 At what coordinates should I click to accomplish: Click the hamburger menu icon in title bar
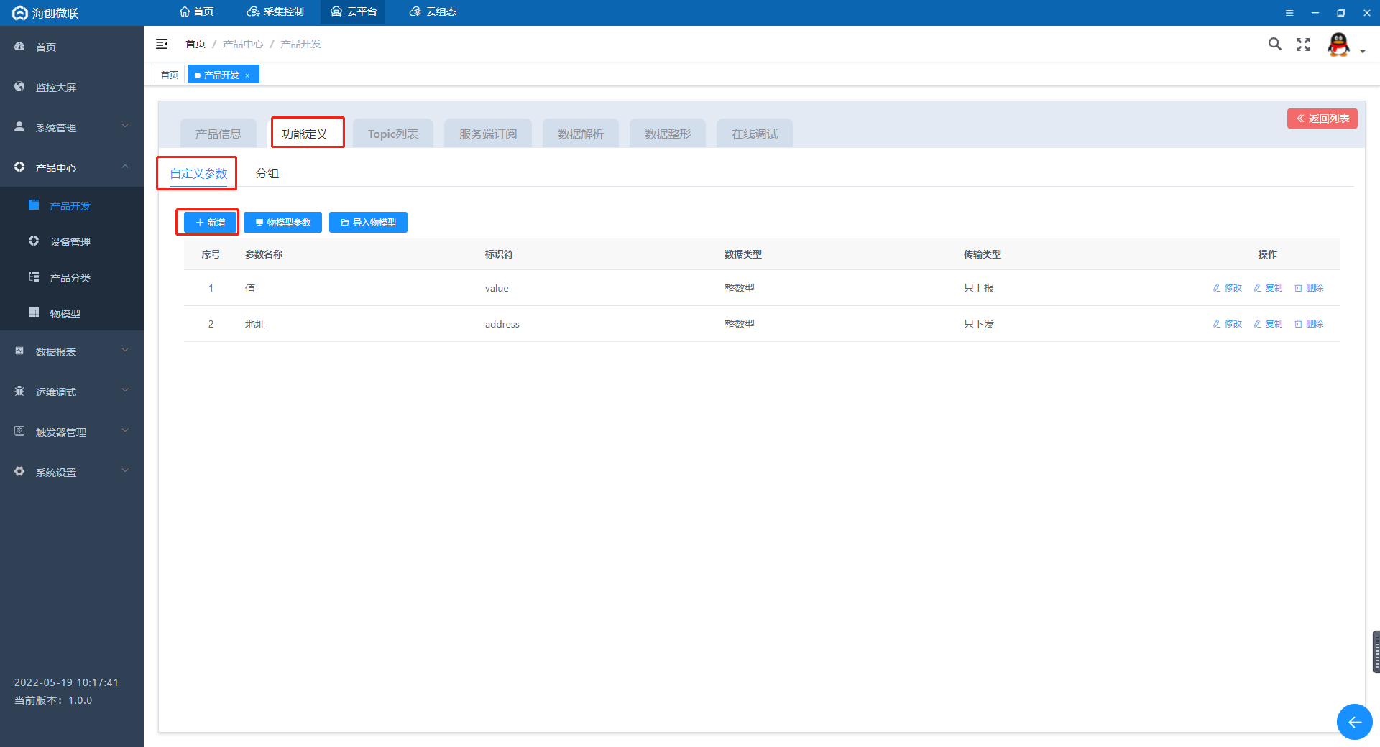click(1289, 13)
